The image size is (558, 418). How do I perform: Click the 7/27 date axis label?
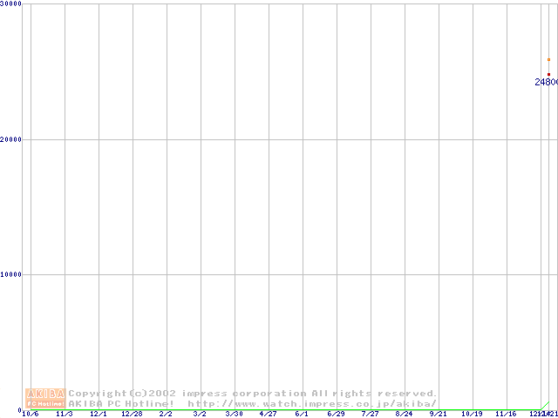click(x=370, y=414)
